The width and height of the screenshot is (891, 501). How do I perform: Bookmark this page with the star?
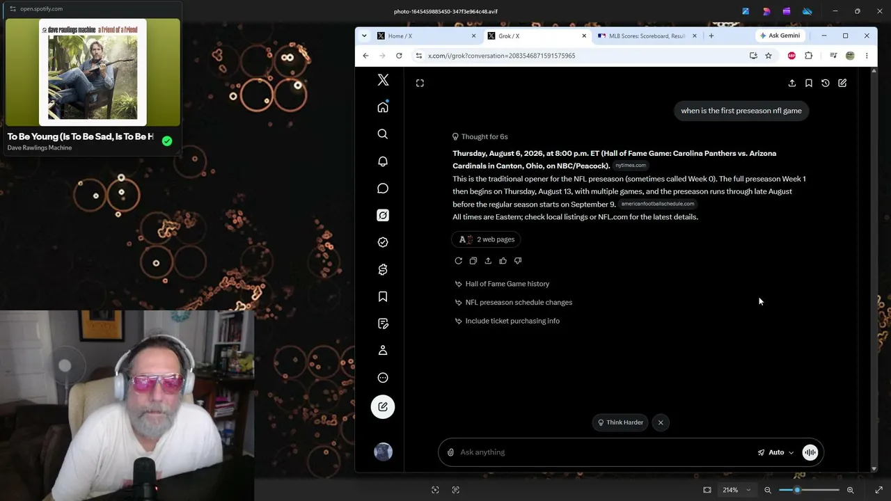[x=768, y=56]
